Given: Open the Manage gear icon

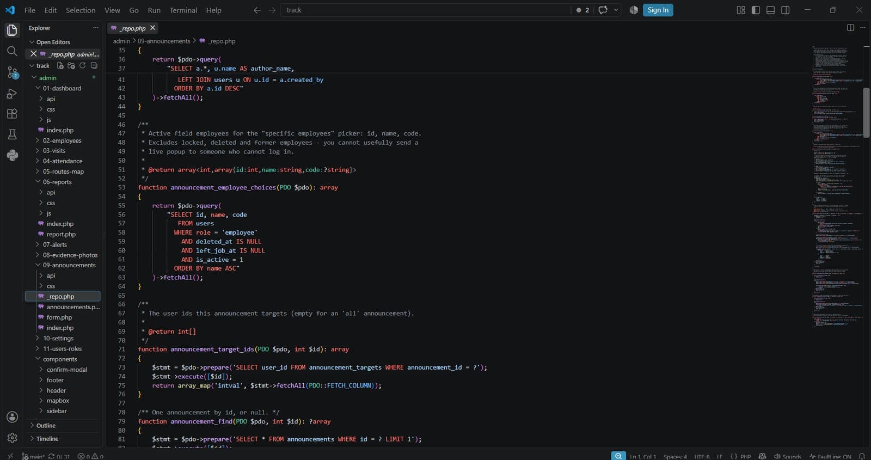Looking at the screenshot, I should [12, 438].
